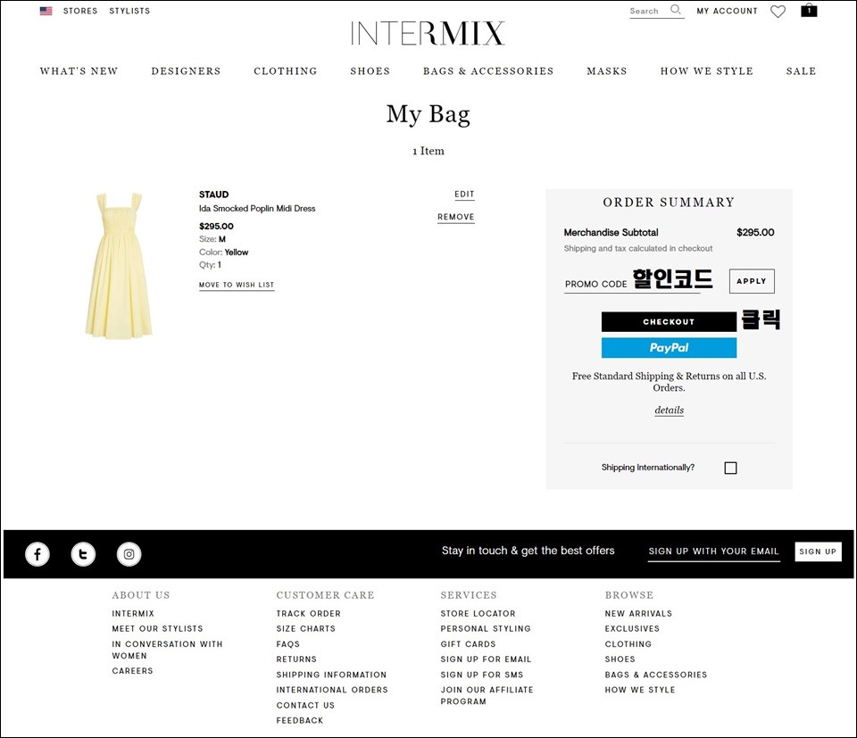
Task: Click the Stores link in header
Action: 80,11
